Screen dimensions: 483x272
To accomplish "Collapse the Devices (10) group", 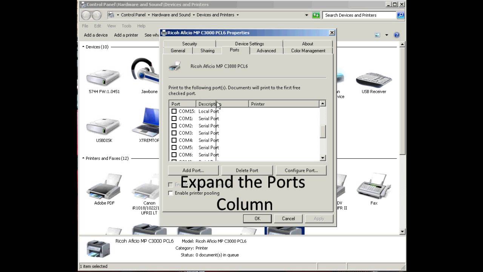I will [83, 47].
